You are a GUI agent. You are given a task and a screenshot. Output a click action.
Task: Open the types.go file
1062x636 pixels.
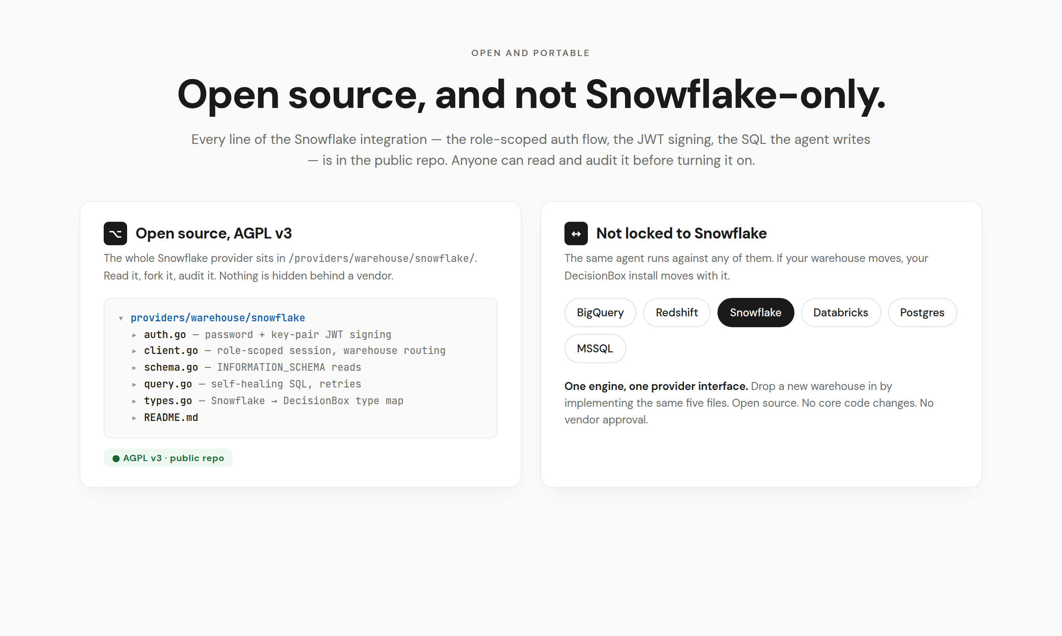coord(168,401)
